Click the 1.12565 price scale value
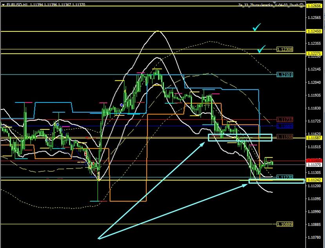Image resolution: width=325 pixels, height=248 pixels. click(314, 18)
